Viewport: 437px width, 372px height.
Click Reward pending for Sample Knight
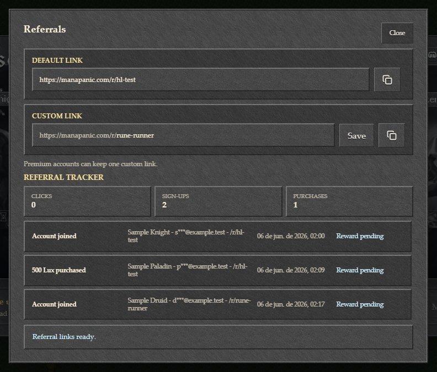pyautogui.click(x=360, y=236)
